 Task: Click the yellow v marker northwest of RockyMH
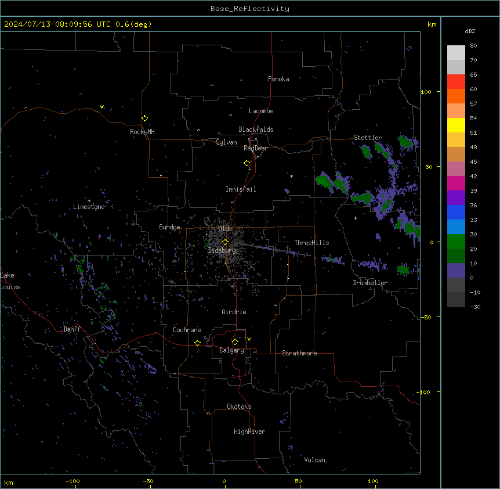102,107
